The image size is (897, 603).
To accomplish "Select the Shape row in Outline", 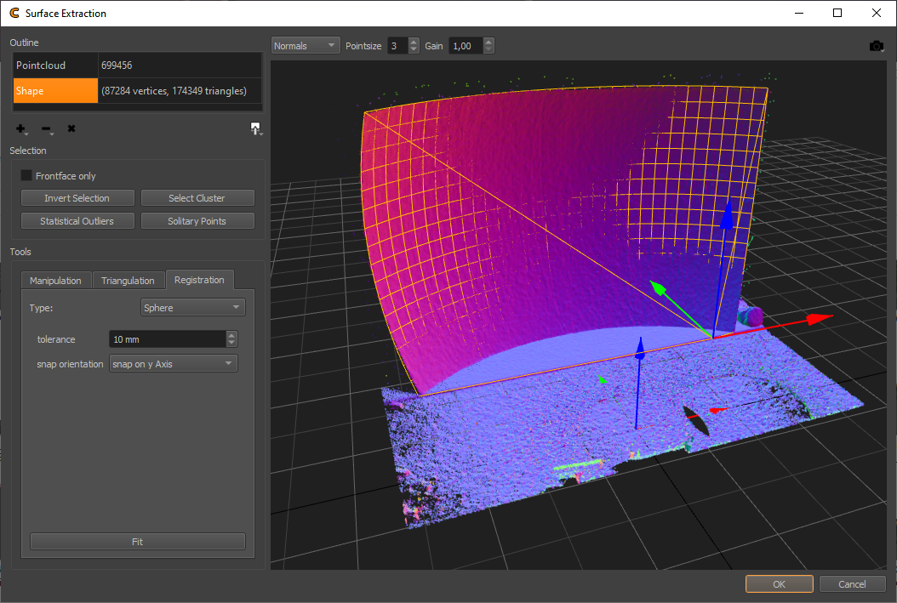I will point(56,91).
